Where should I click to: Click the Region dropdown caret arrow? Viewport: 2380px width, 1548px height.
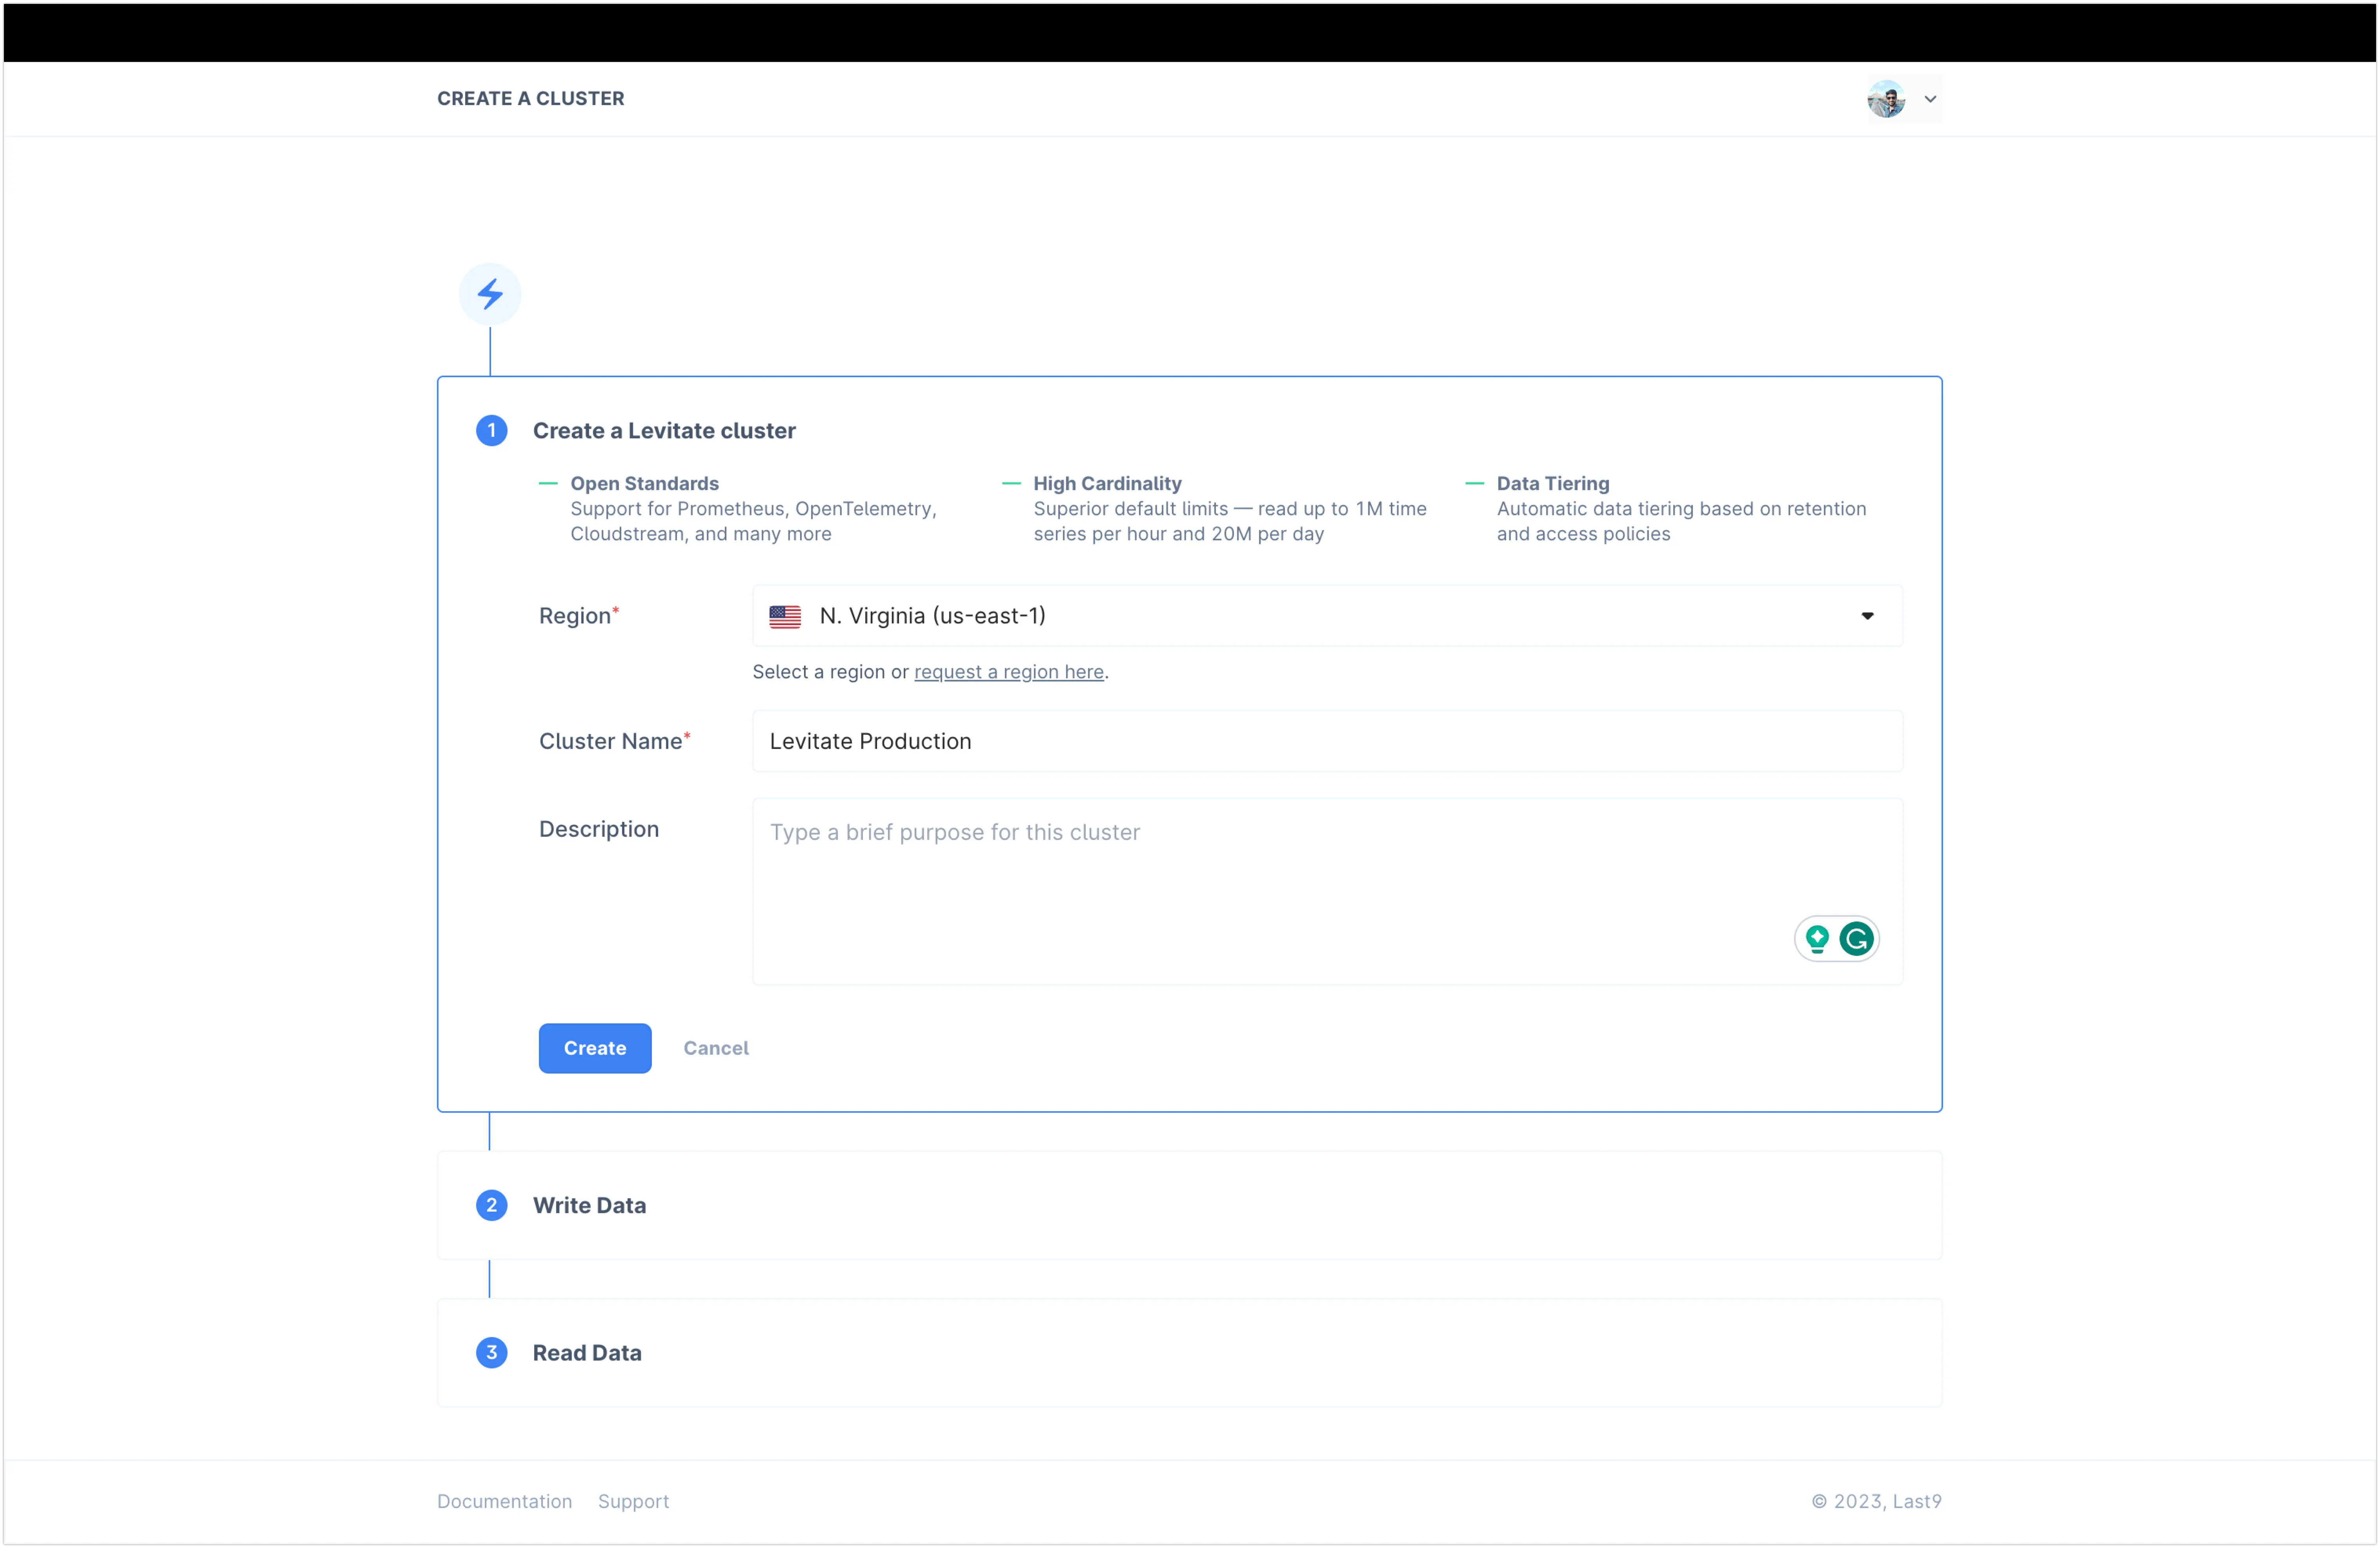tap(1867, 616)
